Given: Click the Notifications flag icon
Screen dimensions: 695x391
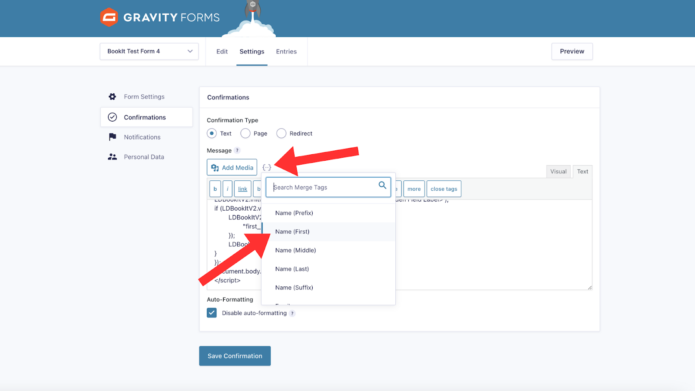Looking at the screenshot, I should pyautogui.click(x=113, y=137).
